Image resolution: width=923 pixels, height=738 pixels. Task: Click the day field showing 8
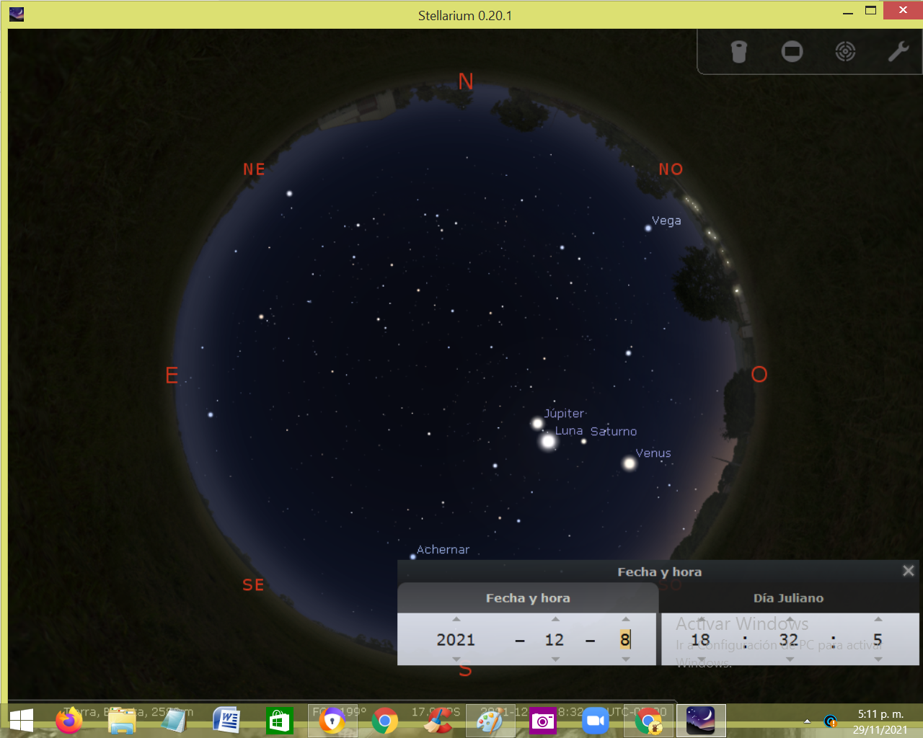(x=625, y=640)
